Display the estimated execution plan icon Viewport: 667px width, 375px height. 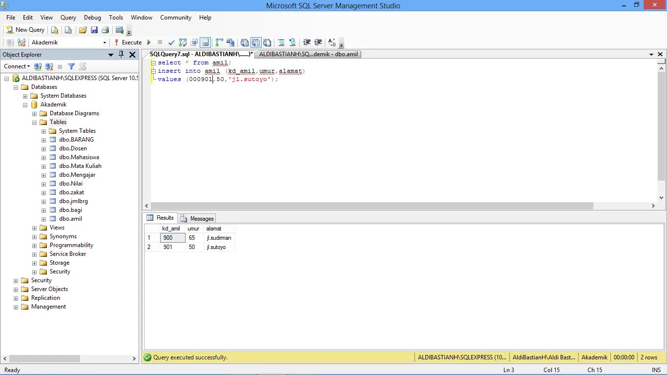(x=183, y=42)
